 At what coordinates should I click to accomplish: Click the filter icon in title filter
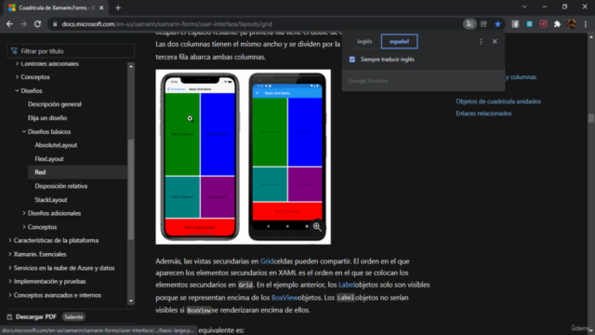pyautogui.click(x=14, y=51)
